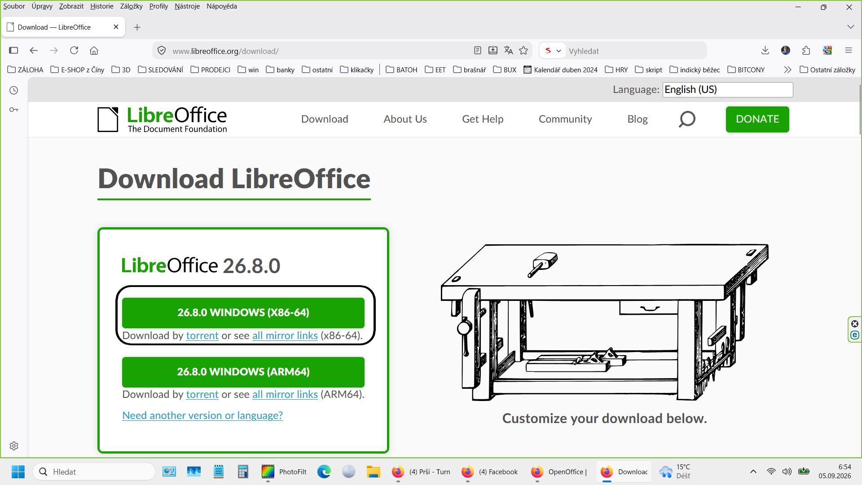
Task: Click the translate page icon
Action: click(508, 51)
